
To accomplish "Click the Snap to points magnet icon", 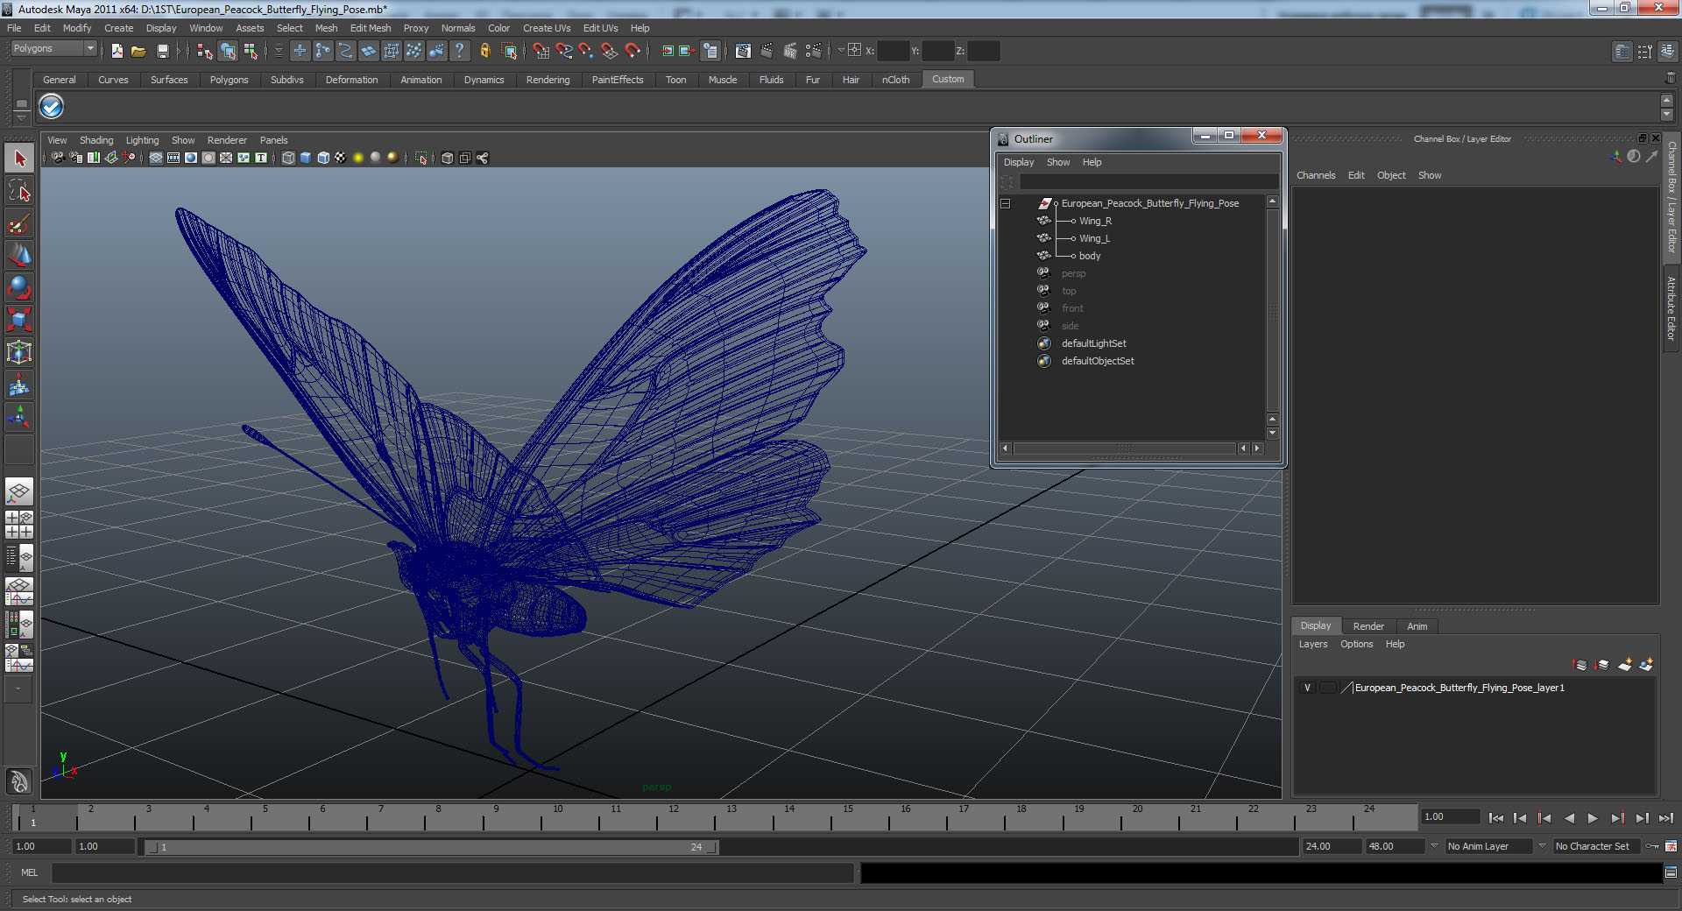I will click(586, 51).
